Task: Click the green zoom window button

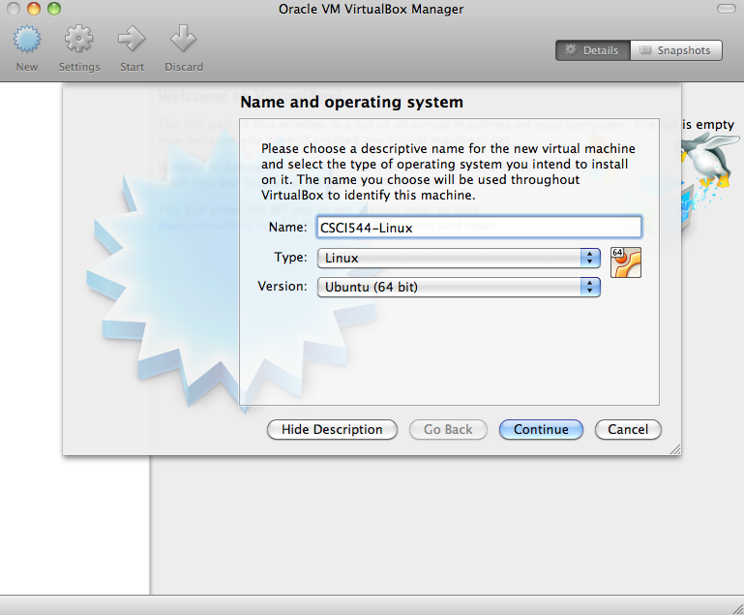Action: [x=54, y=9]
